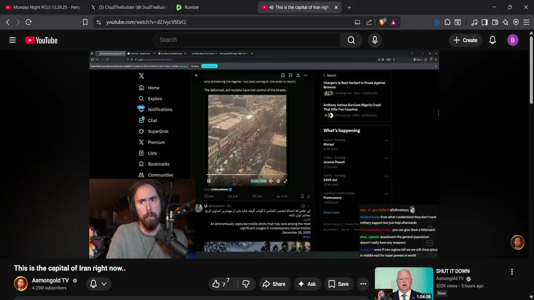Image resolution: width=534 pixels, height=300 pixels.
Task: Go forward with browser forward arrow
Action: (x=18, y=22)
